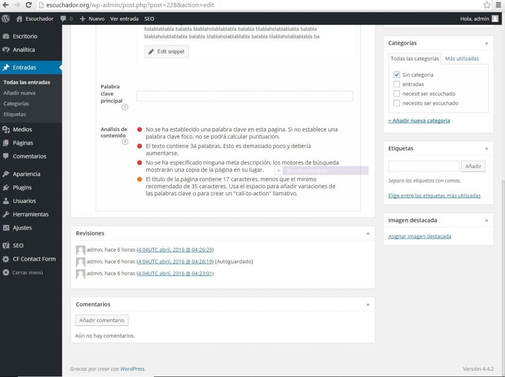
Task: Open revision dated 04:26:29
Action: (175, 249)
